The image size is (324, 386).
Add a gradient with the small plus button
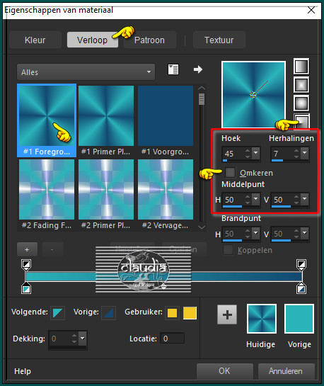[27, 249]
